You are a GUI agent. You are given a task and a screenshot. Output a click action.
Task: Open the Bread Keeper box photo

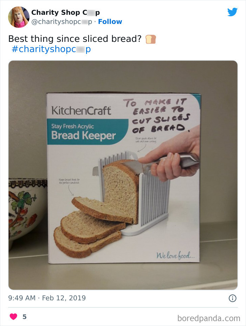pos(123,175)
